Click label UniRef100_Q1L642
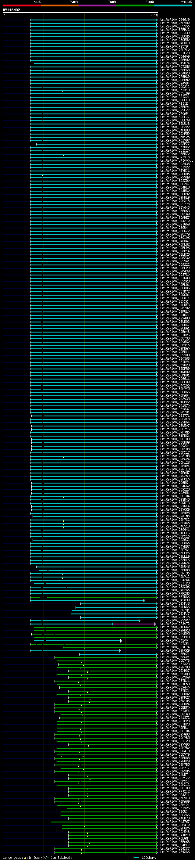The image size is (195, 860). tap(175, 627)
